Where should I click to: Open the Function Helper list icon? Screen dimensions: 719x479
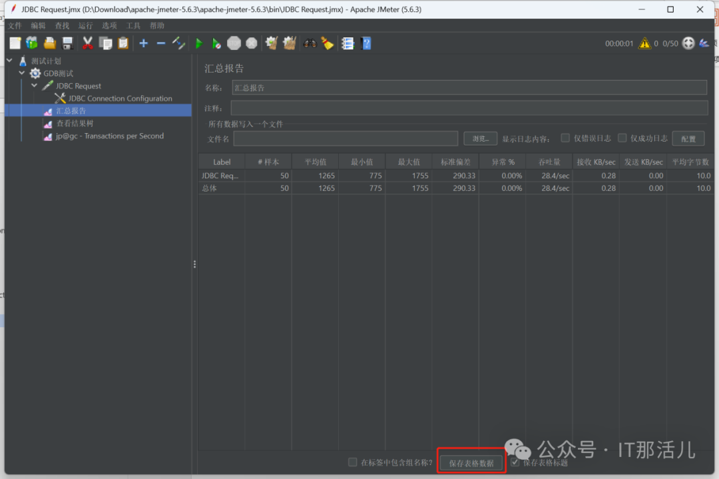(348, 43)
